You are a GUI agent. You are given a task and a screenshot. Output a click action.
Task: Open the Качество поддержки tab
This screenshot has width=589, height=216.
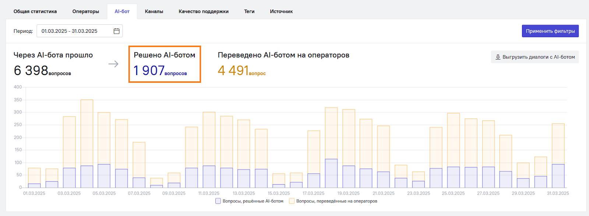204,11
